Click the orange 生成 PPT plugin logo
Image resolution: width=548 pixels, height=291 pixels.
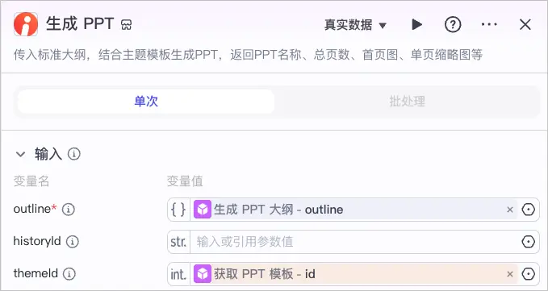tap(26, 24)
